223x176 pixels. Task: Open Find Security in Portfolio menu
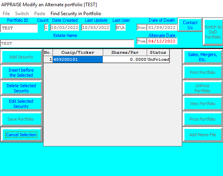[x=76, y=14]
